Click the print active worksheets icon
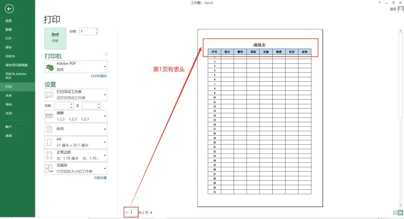 49,95
